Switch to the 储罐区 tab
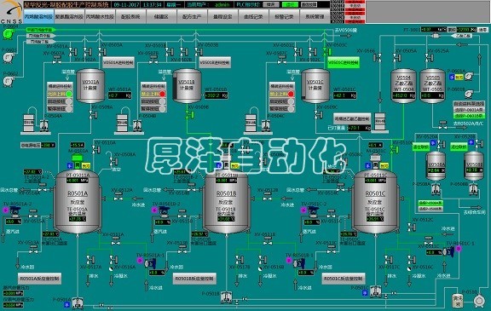The width and height of the screenshot is (491, 311). [161, 16]
